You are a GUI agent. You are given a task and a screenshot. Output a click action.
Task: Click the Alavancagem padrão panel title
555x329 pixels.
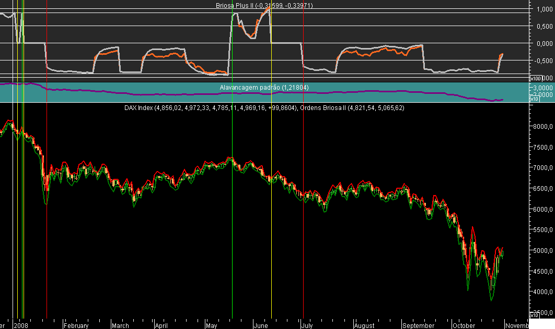(x=264, y=87)
